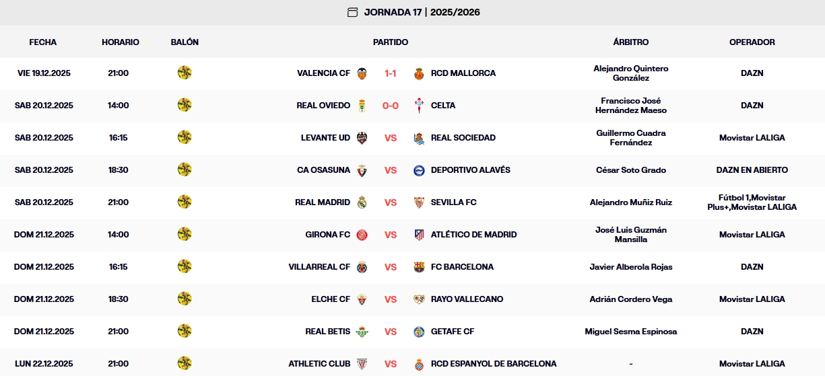Click the Sevilla FC club crest

click(419, 202)
